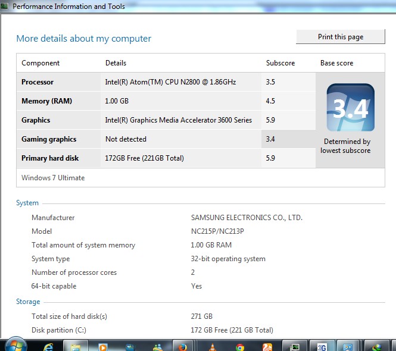
Task: Click SAMSUNG ELECTRONICS CO., LTD. manufacturer value
Action: tap(247, 218)
